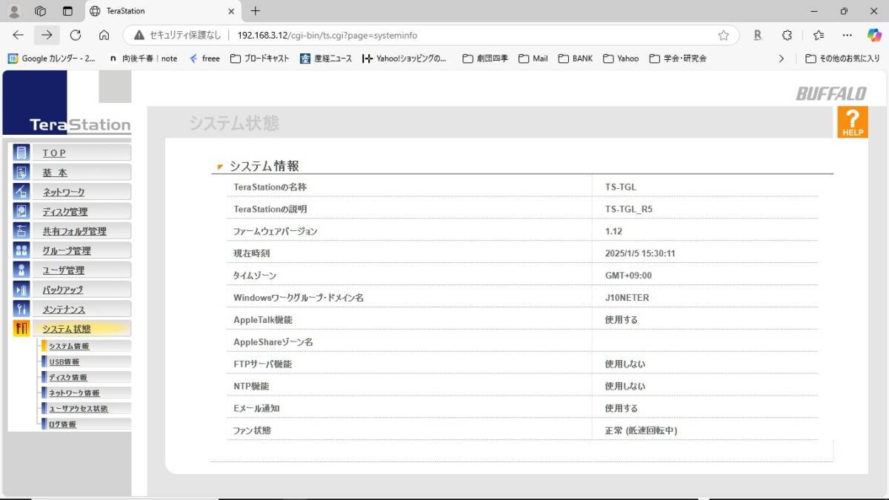Open the freee bookmark

coord(204,58)
